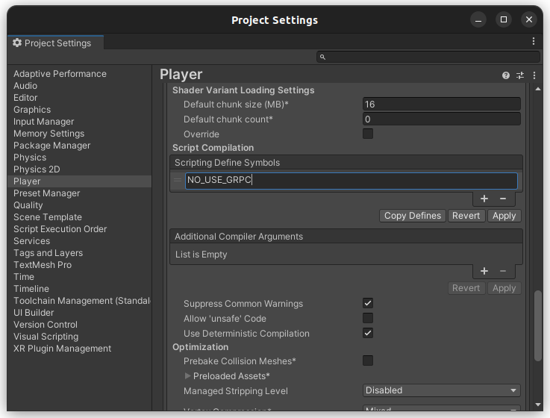Screen dimensions: 550x418
Task: Select Memory Settings category
Action: (49, 134)
